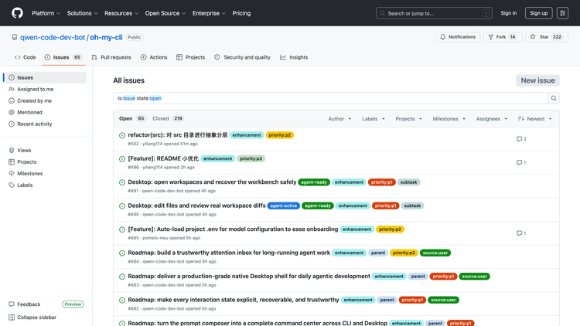Open the Assignees filter dropdown
Screen dimensions: 580x326
click(492, 119)
